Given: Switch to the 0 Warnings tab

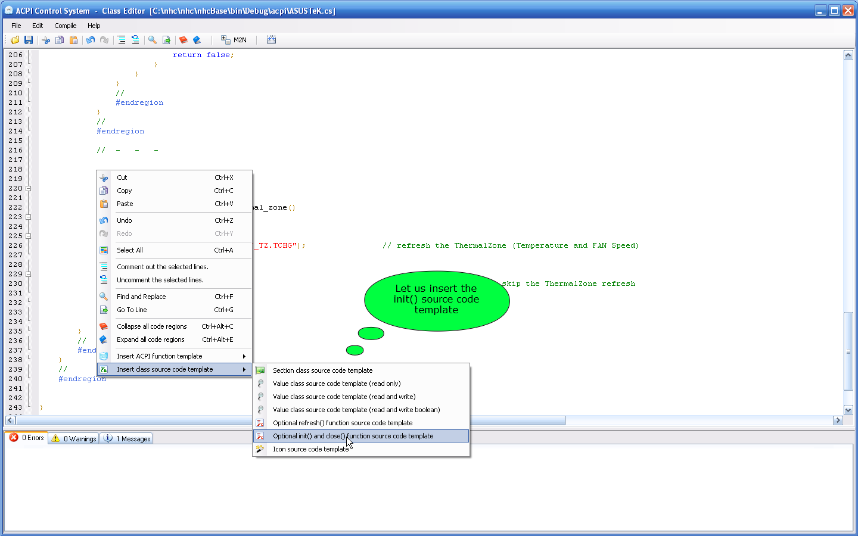Looking at the screenshot, I should [74, 438].
